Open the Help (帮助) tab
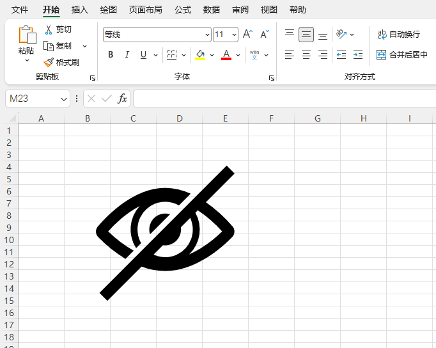 point(298,10)
